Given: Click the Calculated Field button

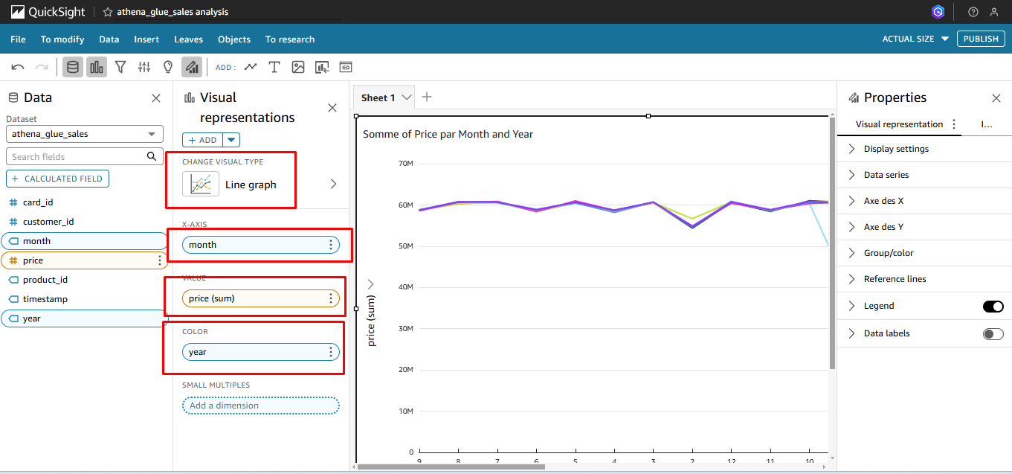Looking at the screenshot, I should point(58,179).
